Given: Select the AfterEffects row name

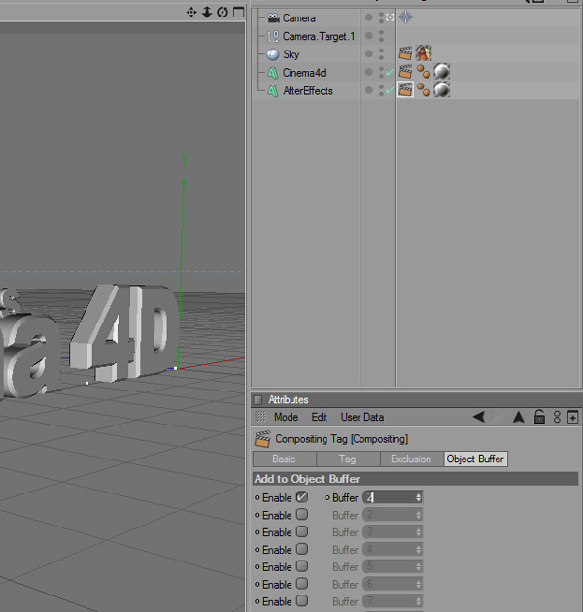Looking at the screenshot, I should point(308,91).
